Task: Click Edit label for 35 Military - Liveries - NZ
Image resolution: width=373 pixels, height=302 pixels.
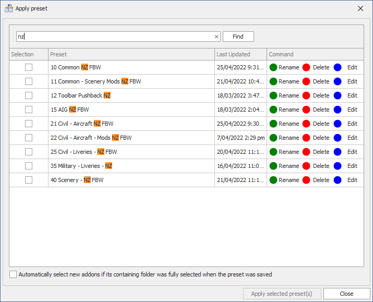Action: click(352, 166)
